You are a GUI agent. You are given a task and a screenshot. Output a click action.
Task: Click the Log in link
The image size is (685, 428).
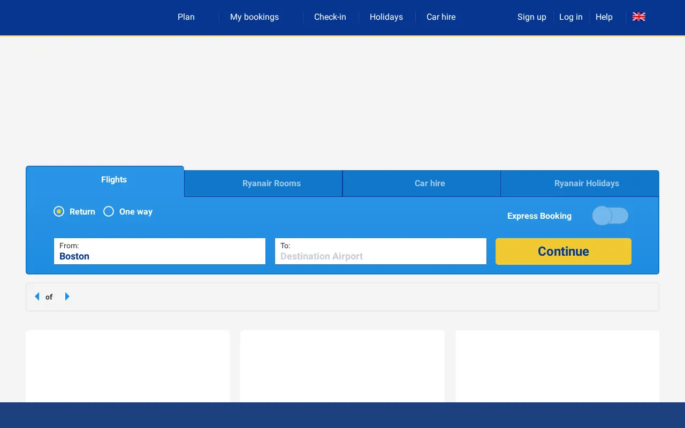(570, 17)
